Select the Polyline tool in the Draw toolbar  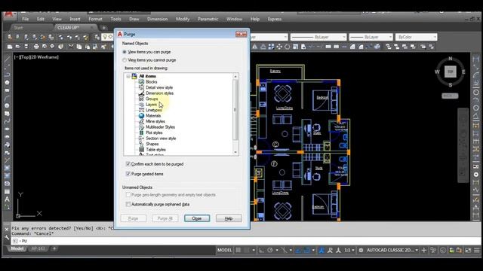(7, 75)
